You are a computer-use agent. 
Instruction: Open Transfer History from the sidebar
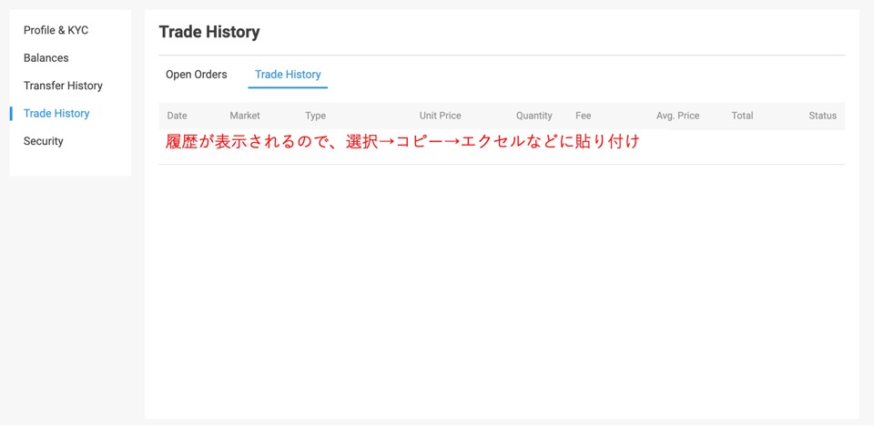(x=63, y=86)
